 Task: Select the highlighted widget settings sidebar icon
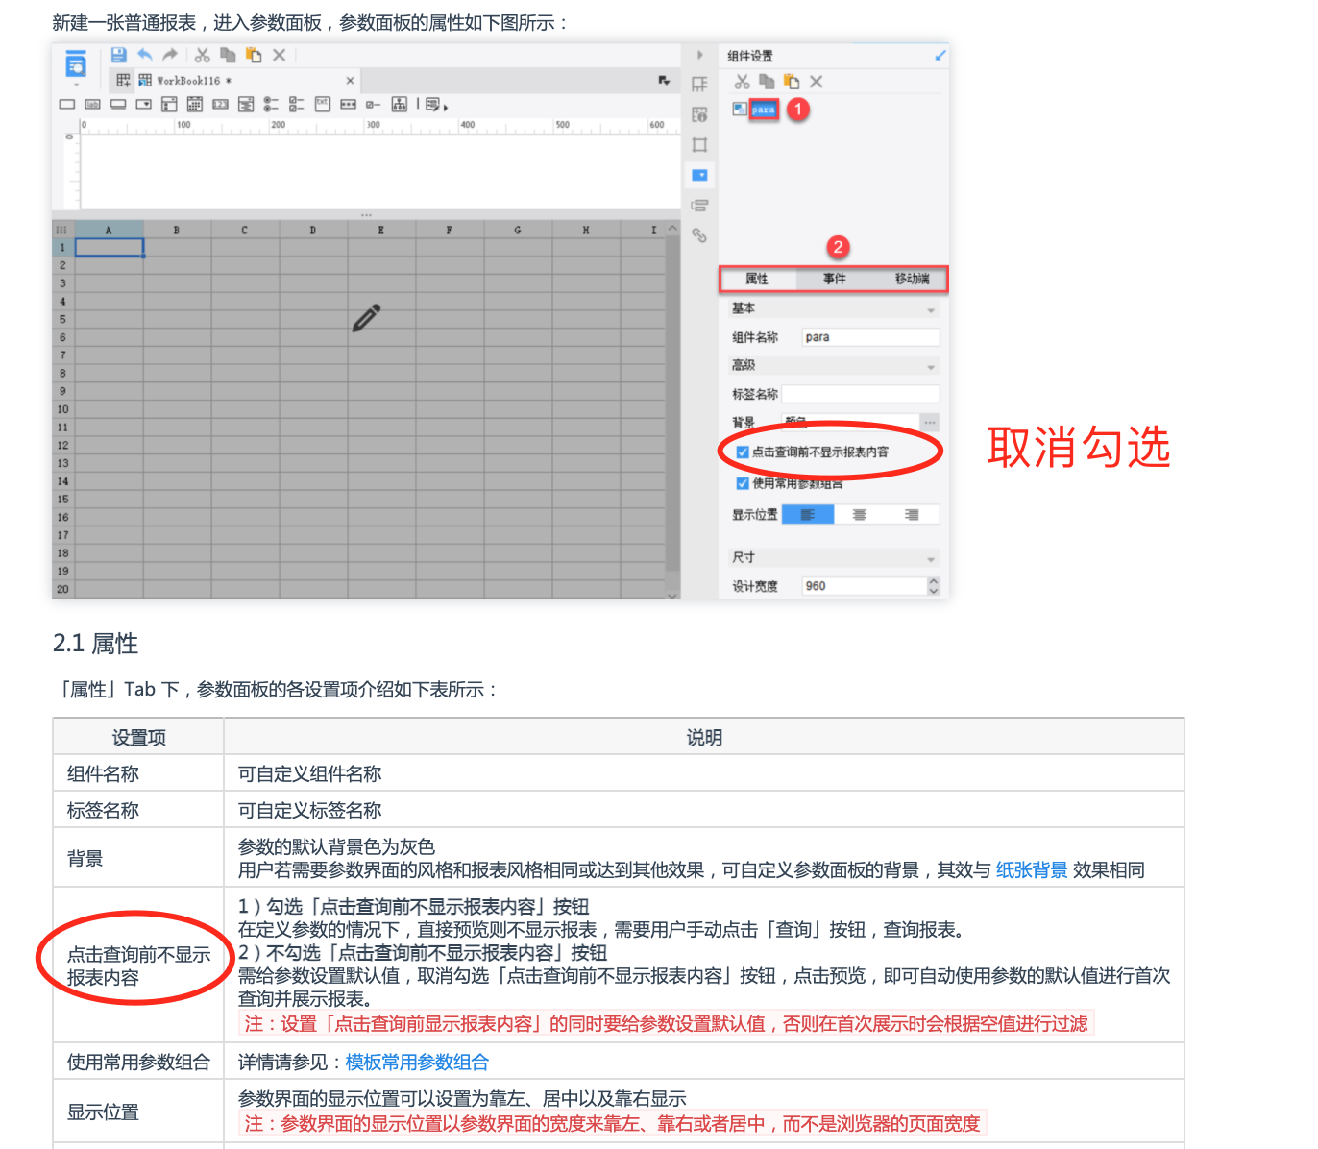pos(699,175)
